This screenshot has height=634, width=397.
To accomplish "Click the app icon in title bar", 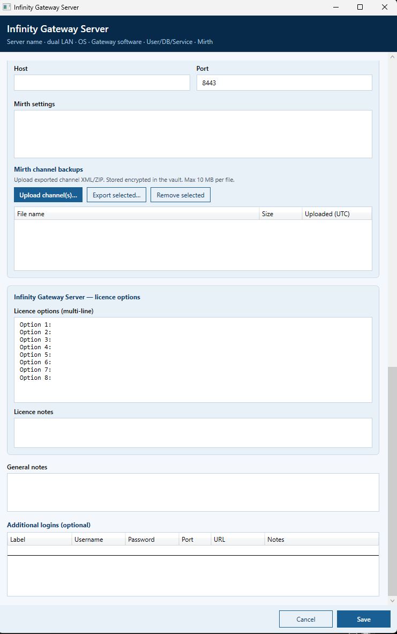I will coord(6,8).
